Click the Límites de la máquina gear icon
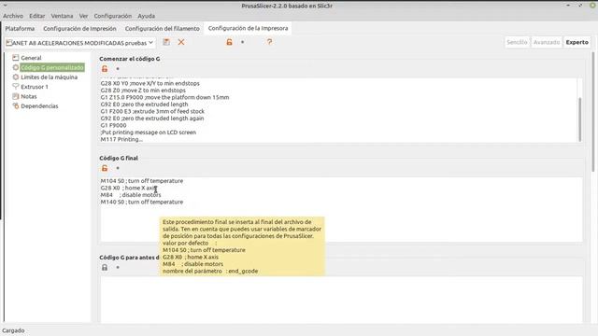Screen dimensions: 598x336 [x=15, y=77]
